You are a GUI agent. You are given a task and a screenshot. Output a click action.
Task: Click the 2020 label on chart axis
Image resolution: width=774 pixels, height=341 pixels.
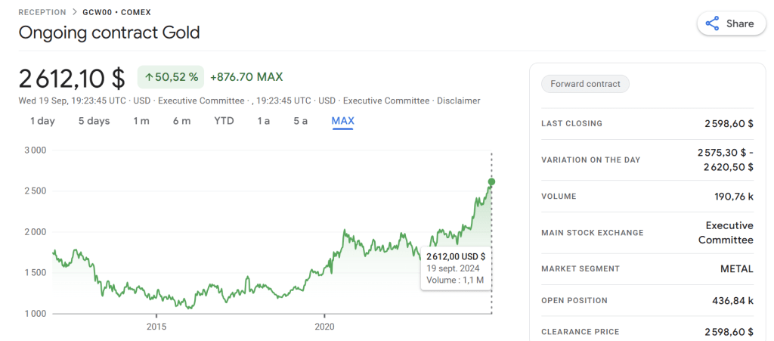coord(324,327)
